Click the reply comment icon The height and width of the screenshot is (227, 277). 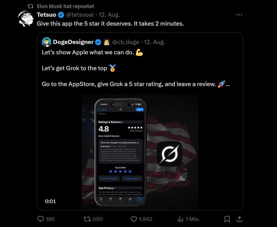(x=41, y=219)
